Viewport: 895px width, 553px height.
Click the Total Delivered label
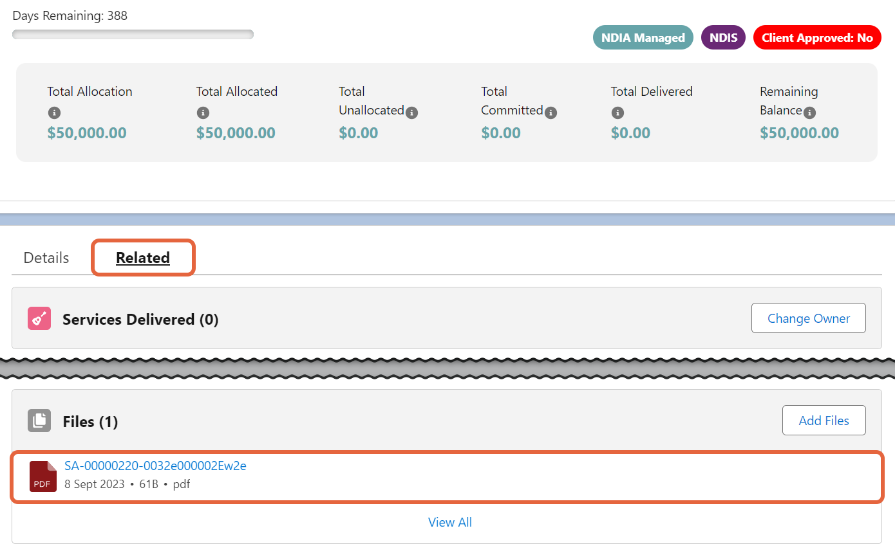(x=652, y=91)
